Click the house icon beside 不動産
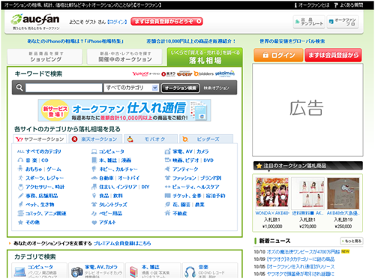 (167, 213)
